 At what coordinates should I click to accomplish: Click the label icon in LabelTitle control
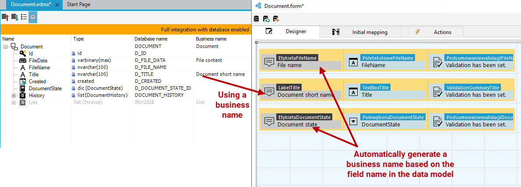click(269, 92)
